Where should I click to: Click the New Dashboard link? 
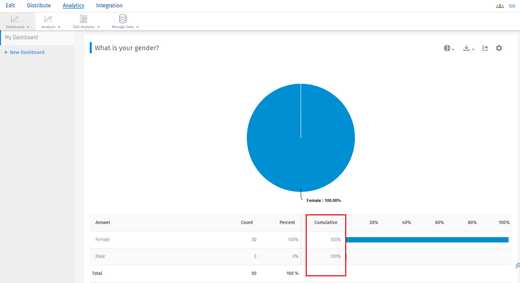click(24, 52)
